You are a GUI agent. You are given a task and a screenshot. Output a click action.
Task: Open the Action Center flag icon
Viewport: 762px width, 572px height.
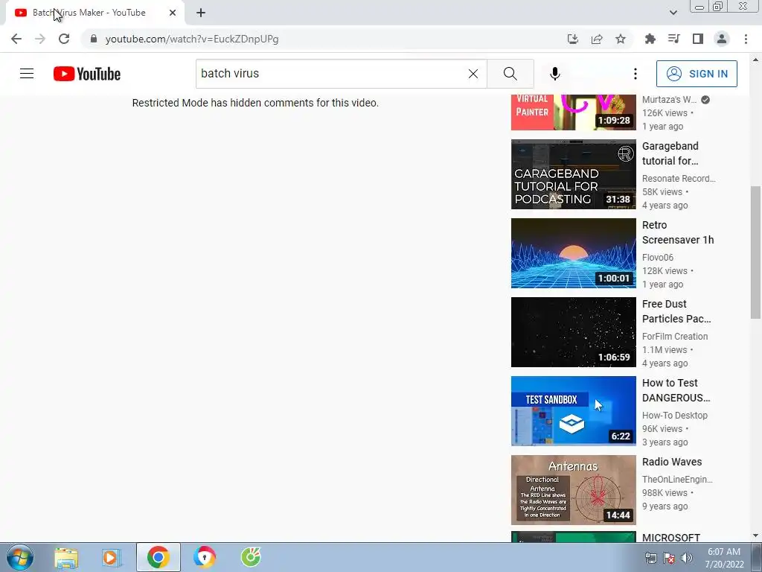pos(669,558)
